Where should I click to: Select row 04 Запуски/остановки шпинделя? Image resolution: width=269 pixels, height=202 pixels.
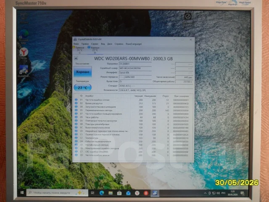[133, 107]
